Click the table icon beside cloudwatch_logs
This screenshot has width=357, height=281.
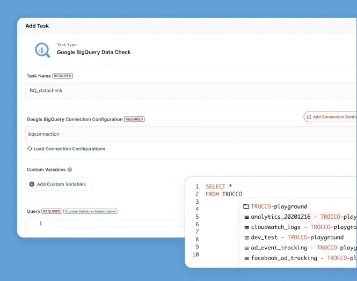click(246, 227)
